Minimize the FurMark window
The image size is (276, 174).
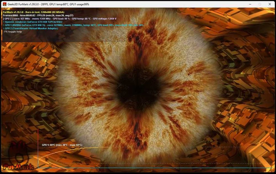point(250,4)
